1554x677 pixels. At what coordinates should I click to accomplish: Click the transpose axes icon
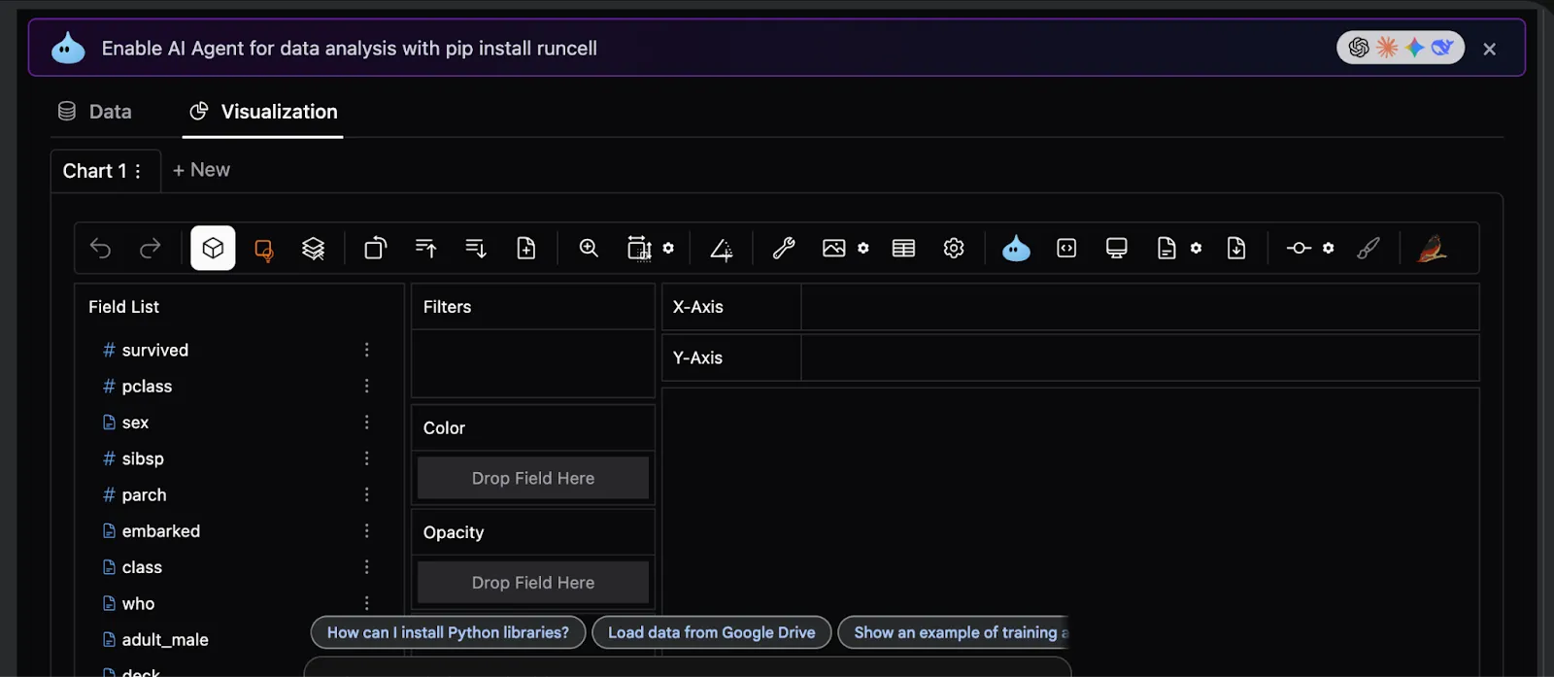coord(375,249)
